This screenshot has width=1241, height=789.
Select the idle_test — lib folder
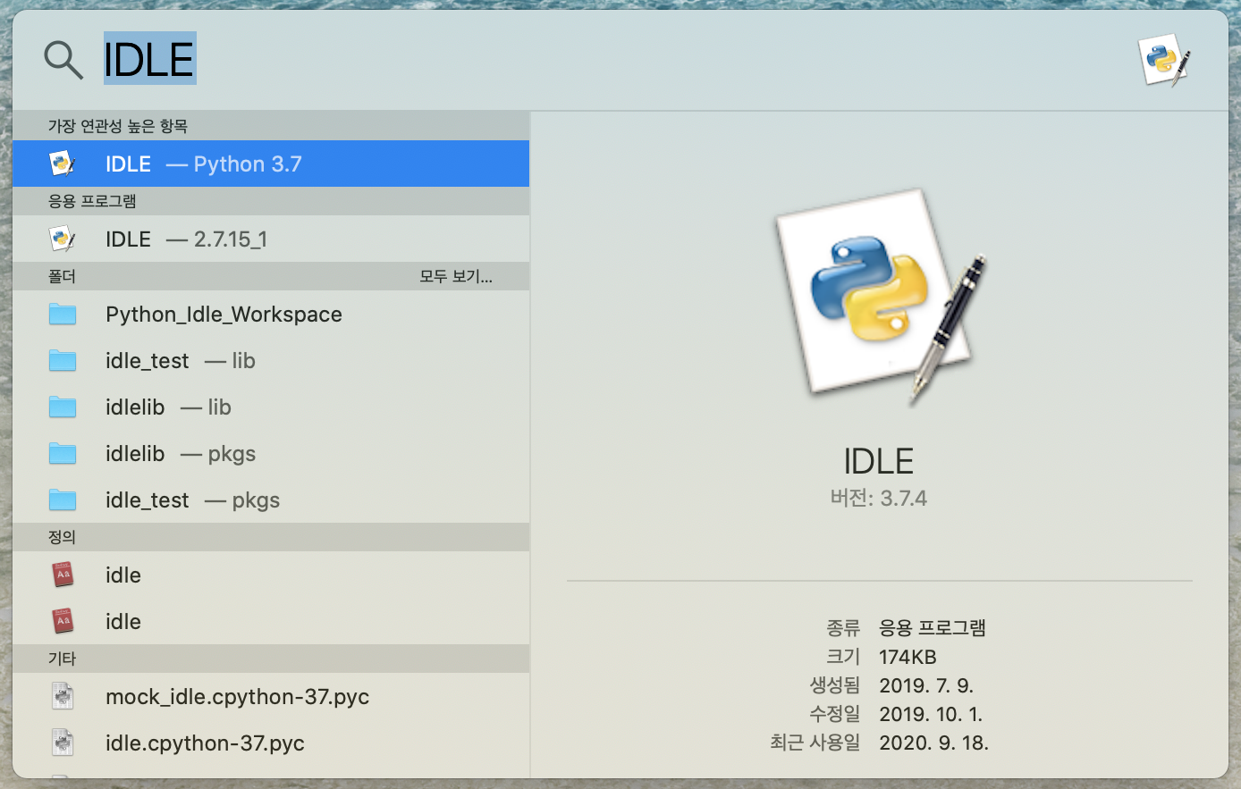(x=271, y=360)
